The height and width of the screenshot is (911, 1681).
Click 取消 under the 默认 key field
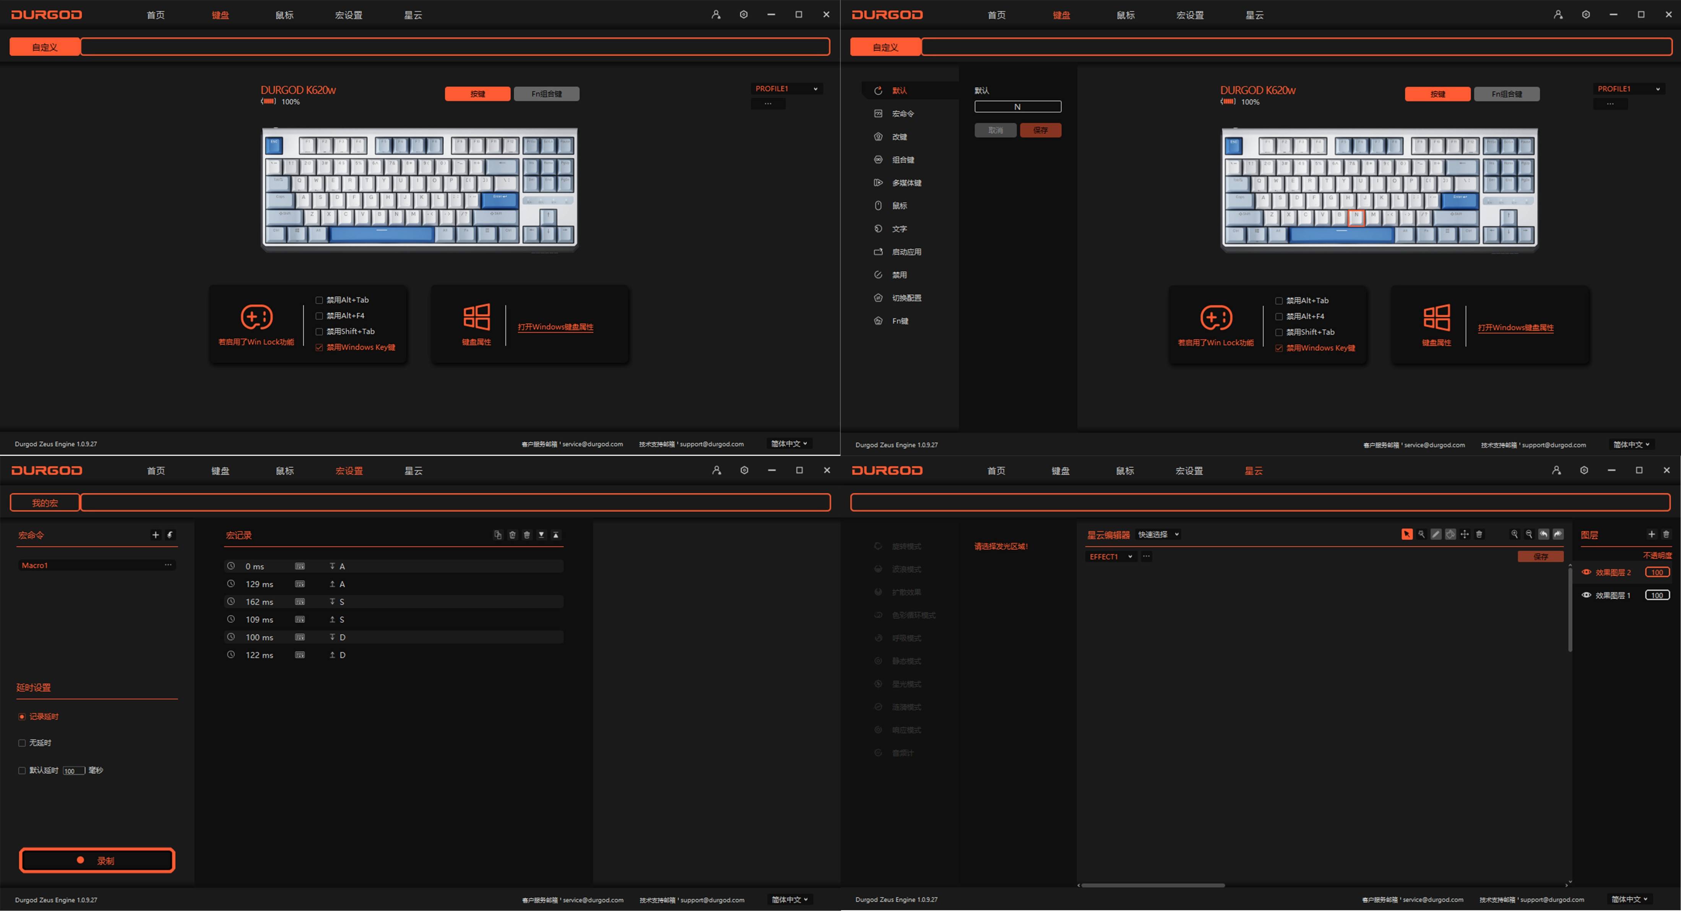[x=995, y=130]
